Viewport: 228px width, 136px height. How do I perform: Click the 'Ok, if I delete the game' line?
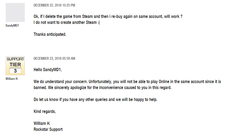tap(108, 17)
